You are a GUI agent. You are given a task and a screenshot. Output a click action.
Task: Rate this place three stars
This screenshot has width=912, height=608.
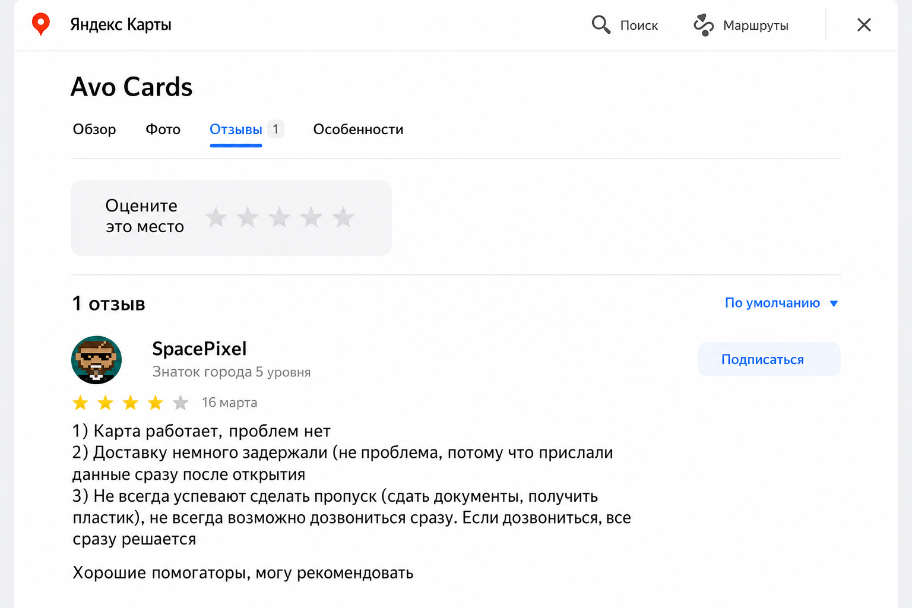click(279, 217)
